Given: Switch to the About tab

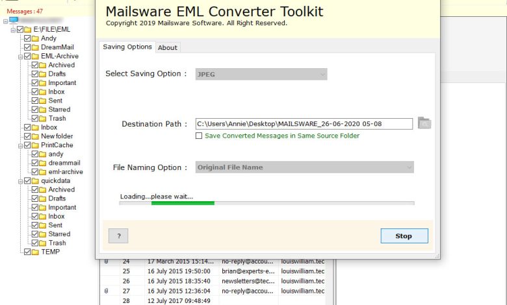Looking at the screenshot, I should 168,47.
